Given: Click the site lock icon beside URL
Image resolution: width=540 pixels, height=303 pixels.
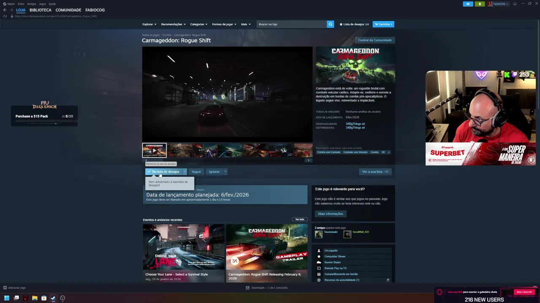Looking at the screenshot, I should coord(12,16).
